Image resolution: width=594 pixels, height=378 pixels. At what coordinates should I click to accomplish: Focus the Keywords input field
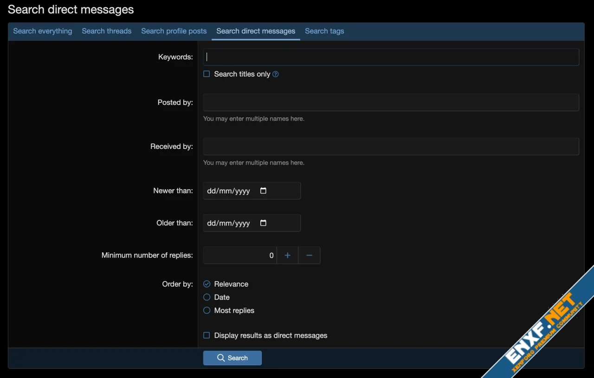[x=391, y=57]
